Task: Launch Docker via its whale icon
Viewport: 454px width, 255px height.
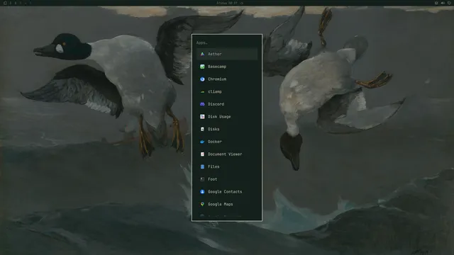Action: pyautogui.click(x=202, y=142)
